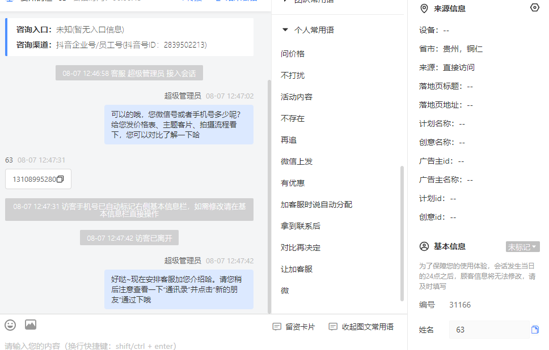549x350 pixels.
Task: Click the copy icon beside the 姓名 field
Action: click(x=535, y=330)
